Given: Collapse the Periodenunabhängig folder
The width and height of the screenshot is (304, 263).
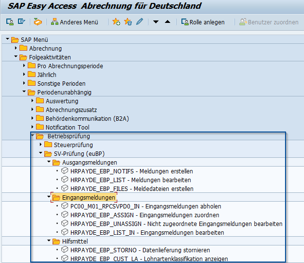Looking at the screenshot, I should 24,92.
